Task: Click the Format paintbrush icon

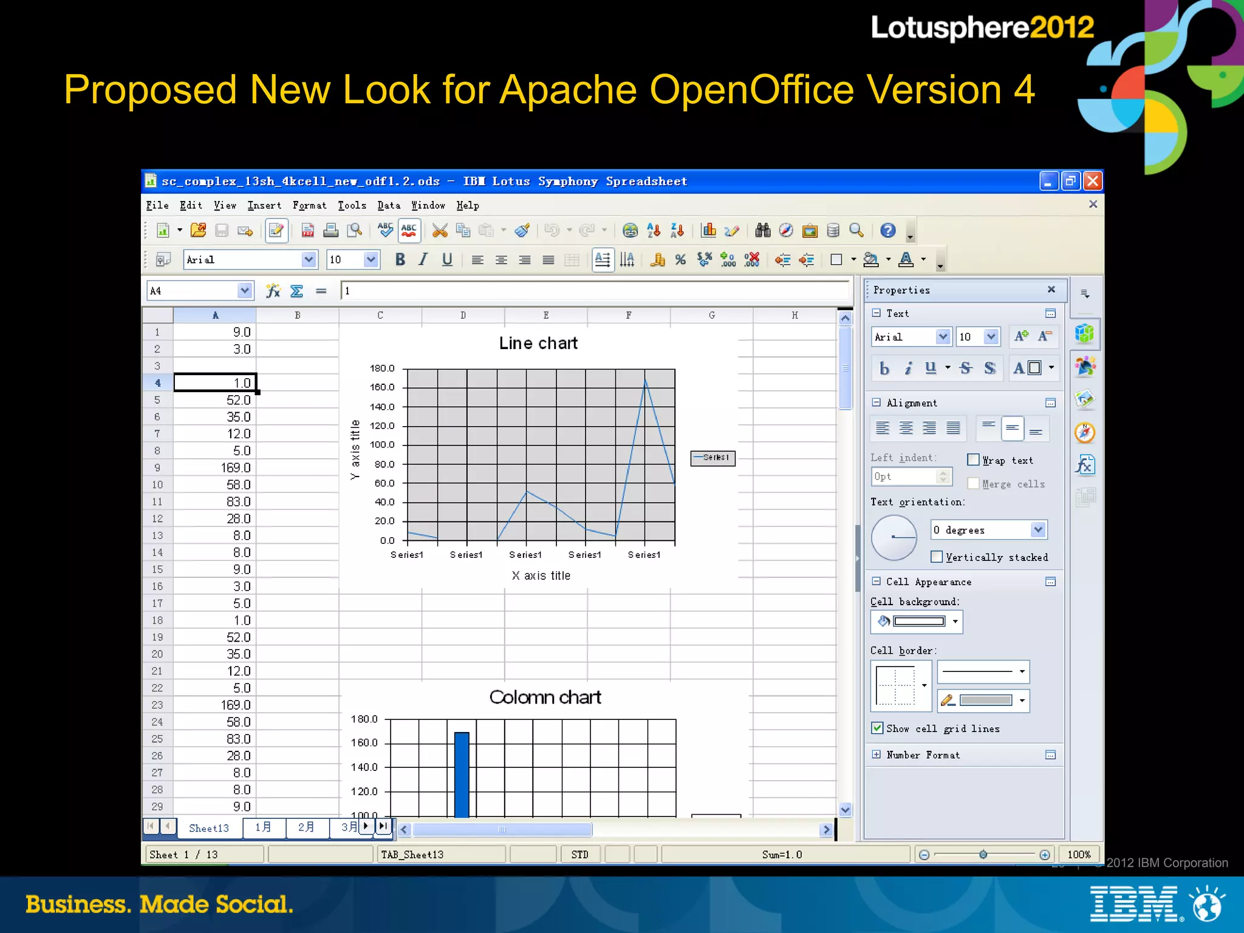Action: pos(522,231)
